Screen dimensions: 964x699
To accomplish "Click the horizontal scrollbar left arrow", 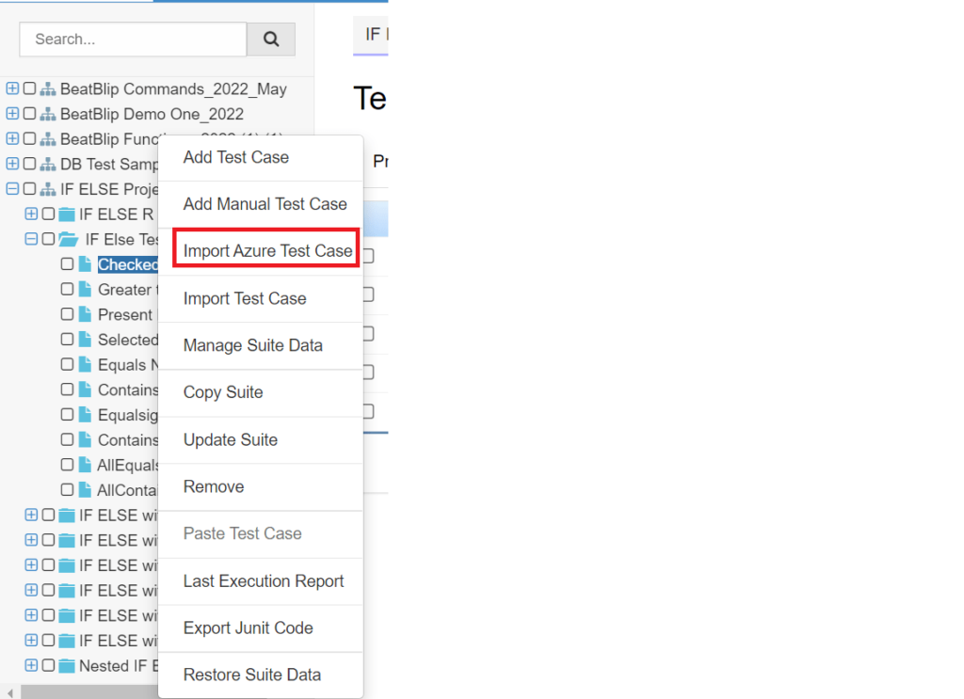I will (x=9, y=692).
